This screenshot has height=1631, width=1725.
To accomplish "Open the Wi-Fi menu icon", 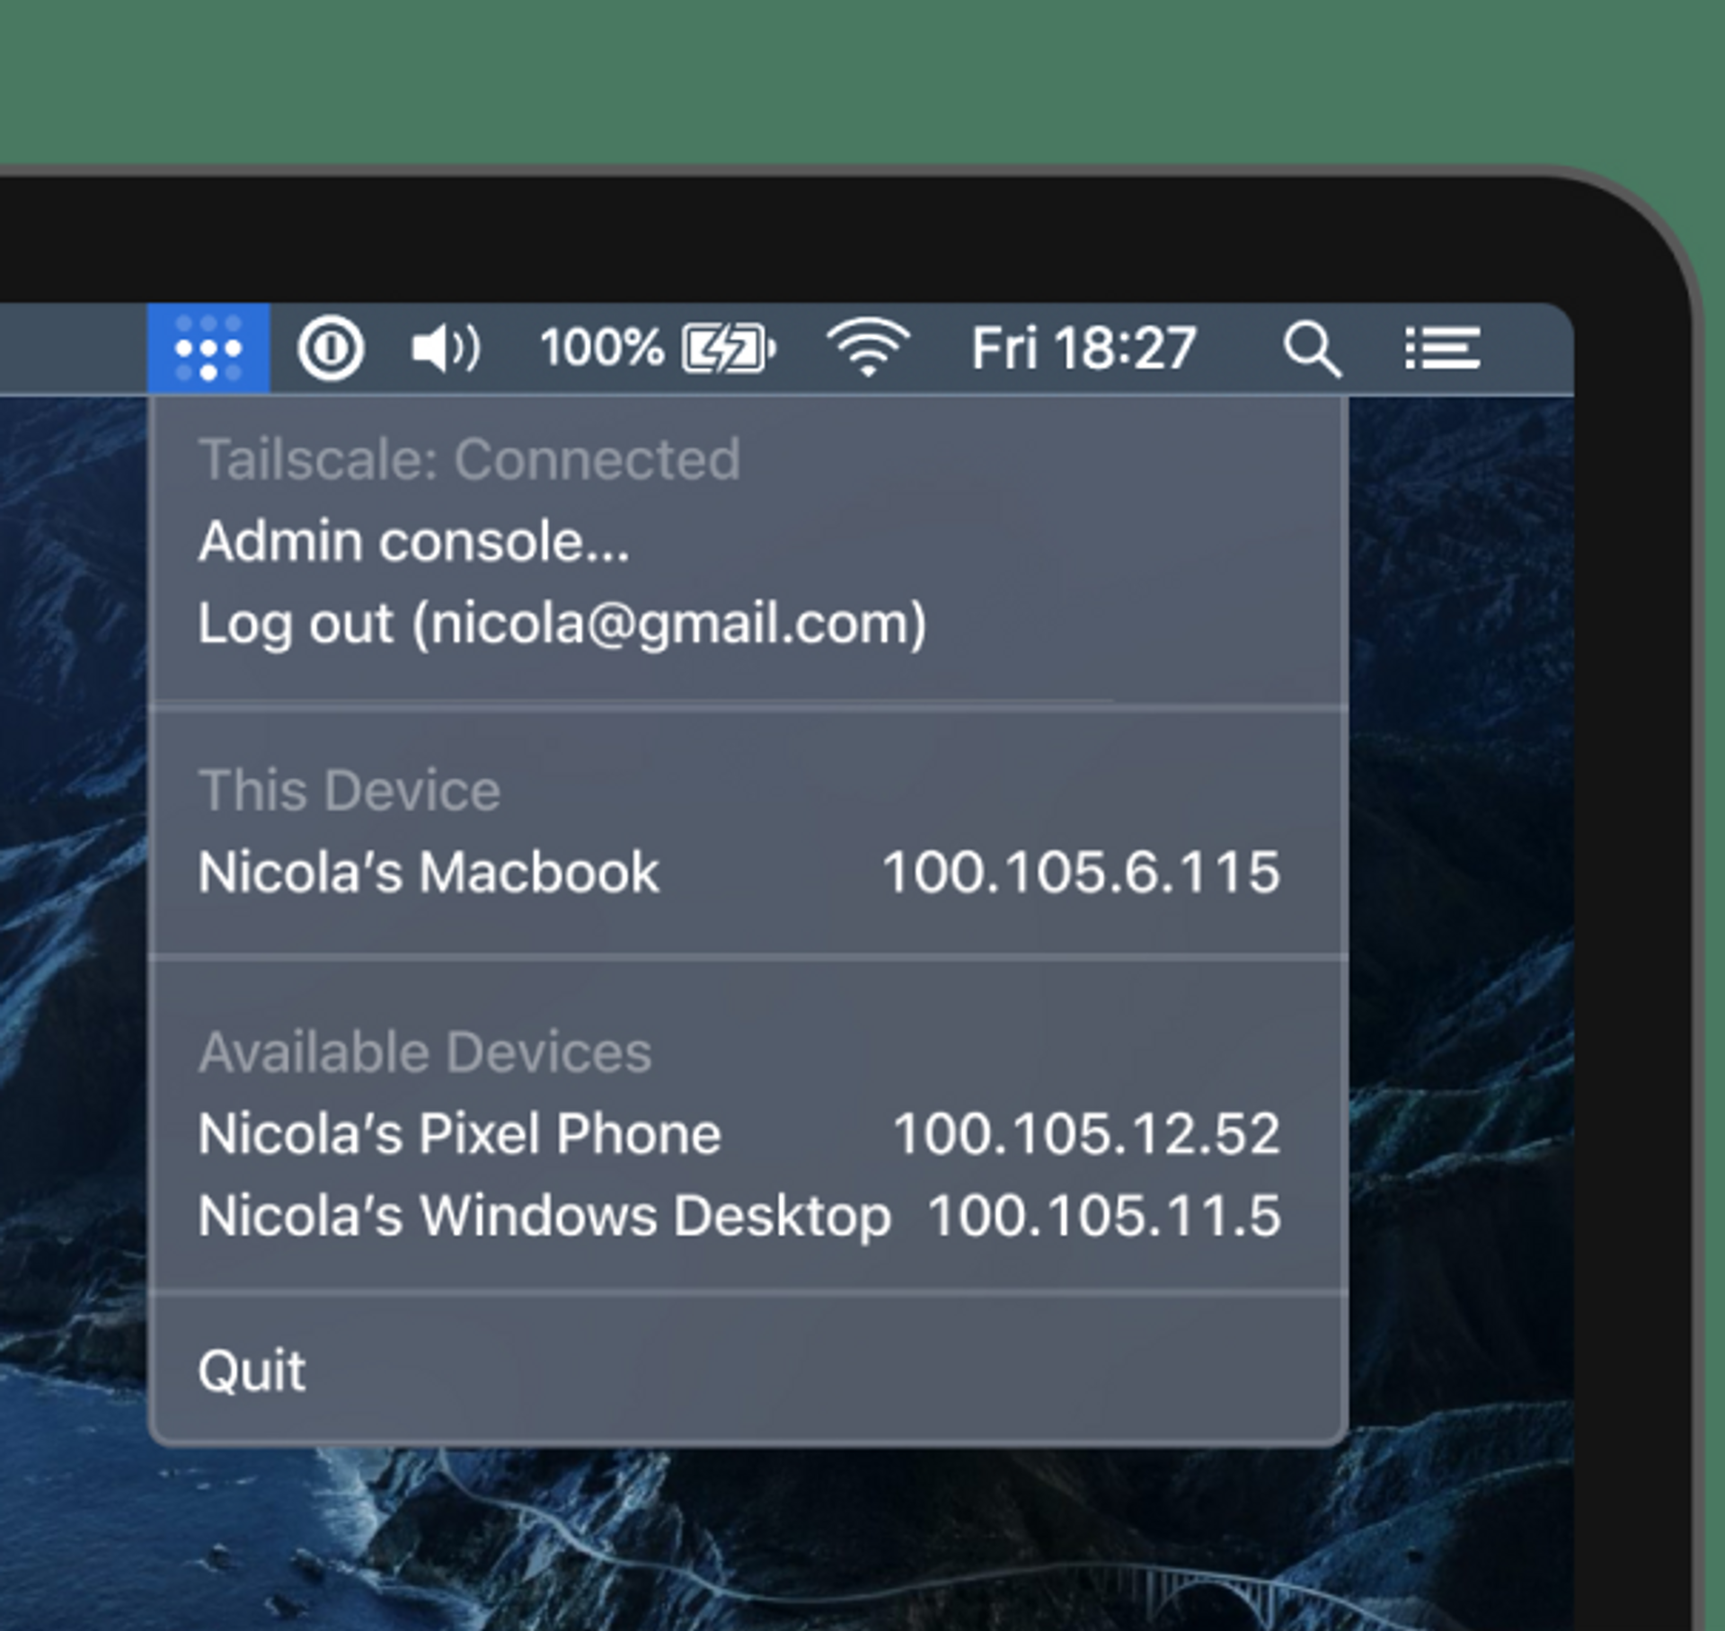I will click(868, 348).
